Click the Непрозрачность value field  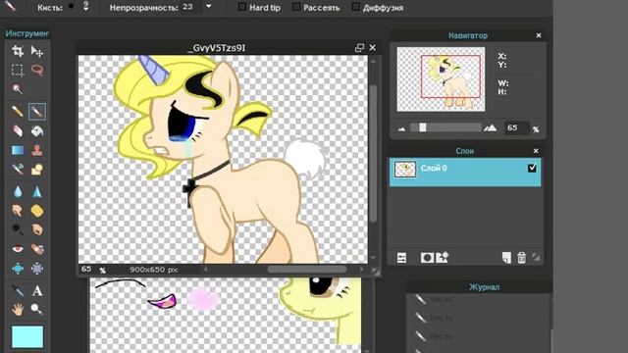190,7
